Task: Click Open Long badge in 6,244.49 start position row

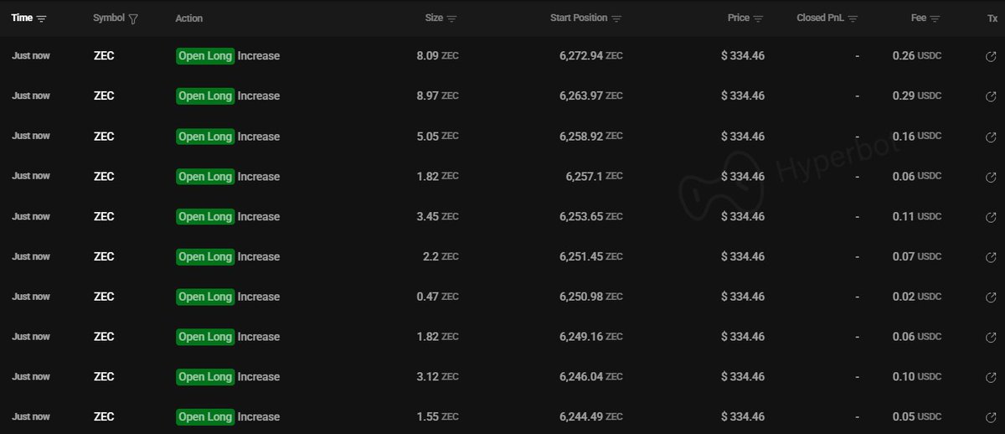Action: 205,417
